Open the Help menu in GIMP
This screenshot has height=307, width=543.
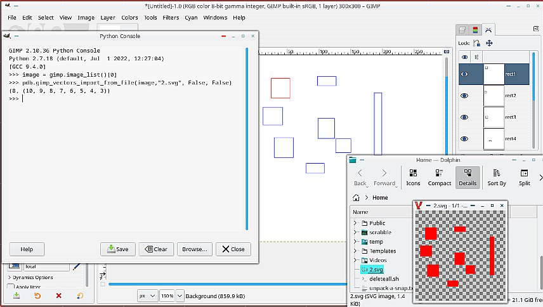[239, 18]
